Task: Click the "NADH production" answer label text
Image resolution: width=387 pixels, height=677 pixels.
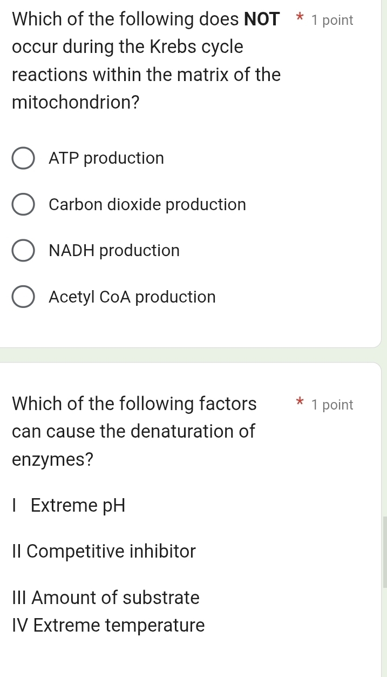Action: (x=114, y=251)
